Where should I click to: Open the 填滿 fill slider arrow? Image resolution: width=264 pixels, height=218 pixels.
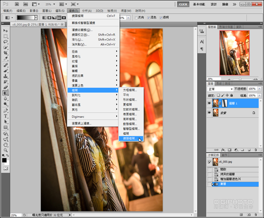coord(259,95)
